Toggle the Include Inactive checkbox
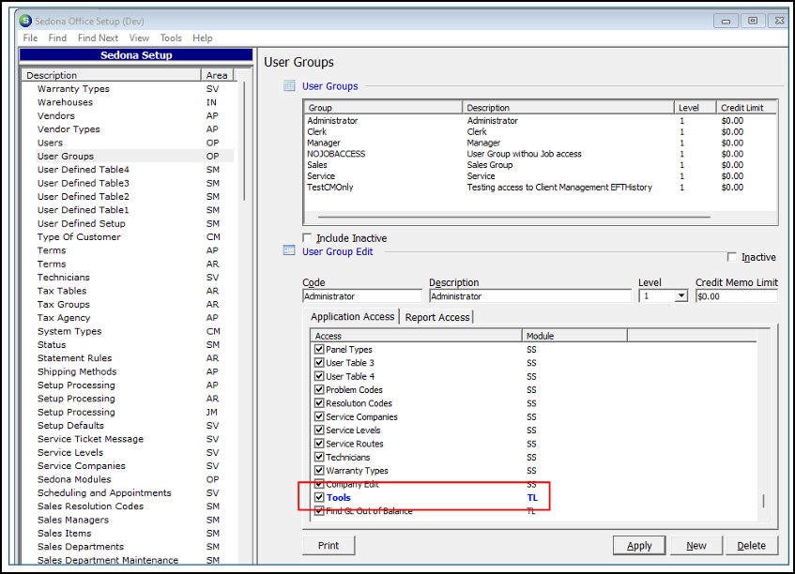This screenshot has width=795, height=574. tap(307, 237)
